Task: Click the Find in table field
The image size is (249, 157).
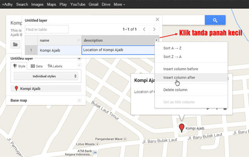Action: pyautogui.click(x=46, y=29)
